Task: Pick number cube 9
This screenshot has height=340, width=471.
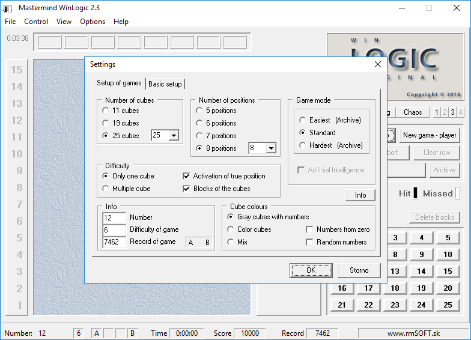Action: tap(422, 255)
